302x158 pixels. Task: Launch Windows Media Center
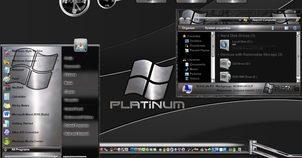(x=27, y=141)
